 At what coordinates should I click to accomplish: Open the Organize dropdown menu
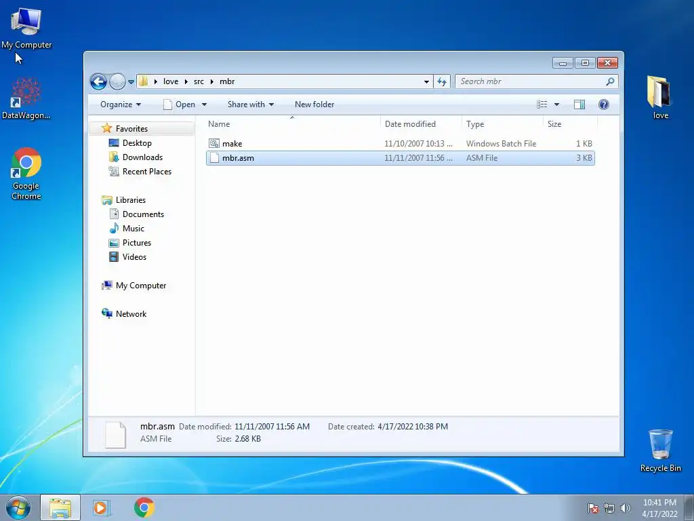tap(121, 104)
